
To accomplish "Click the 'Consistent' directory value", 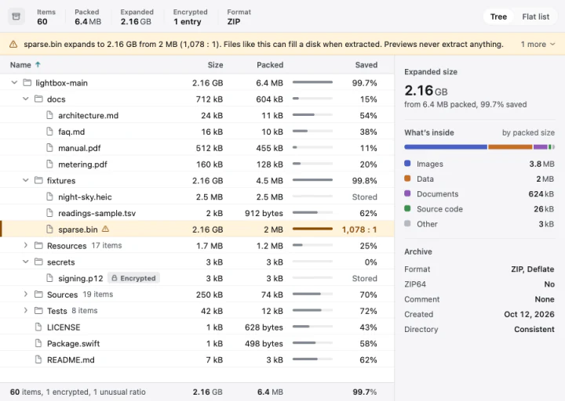I will coord(534,330).
